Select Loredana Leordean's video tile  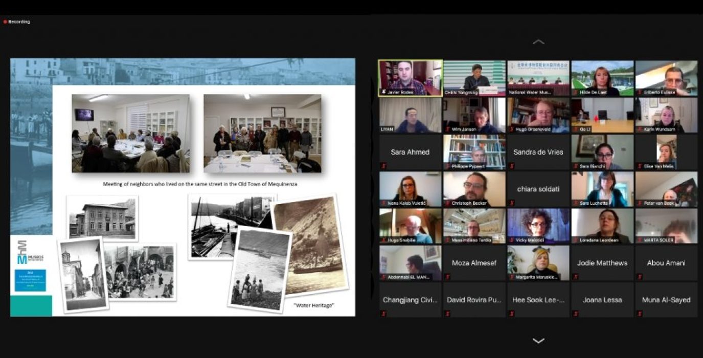[x=602, y=226]
